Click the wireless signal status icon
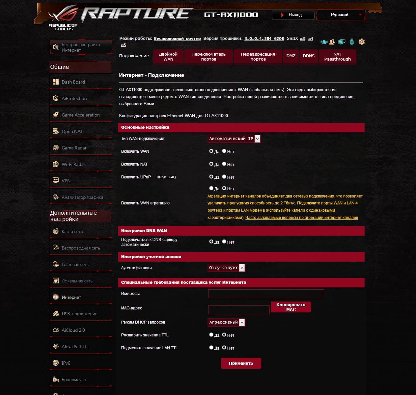Screen dimensions: 416x395 (x=324, y=42)
